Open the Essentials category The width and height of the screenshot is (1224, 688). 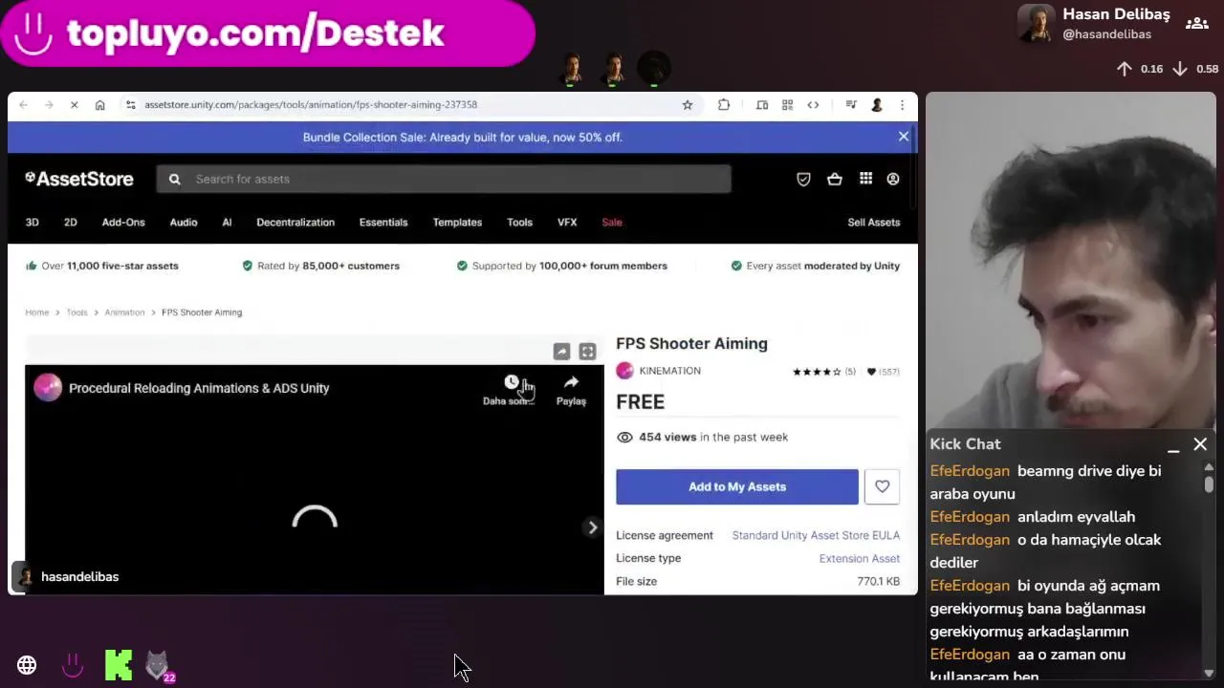pos(383,223)
